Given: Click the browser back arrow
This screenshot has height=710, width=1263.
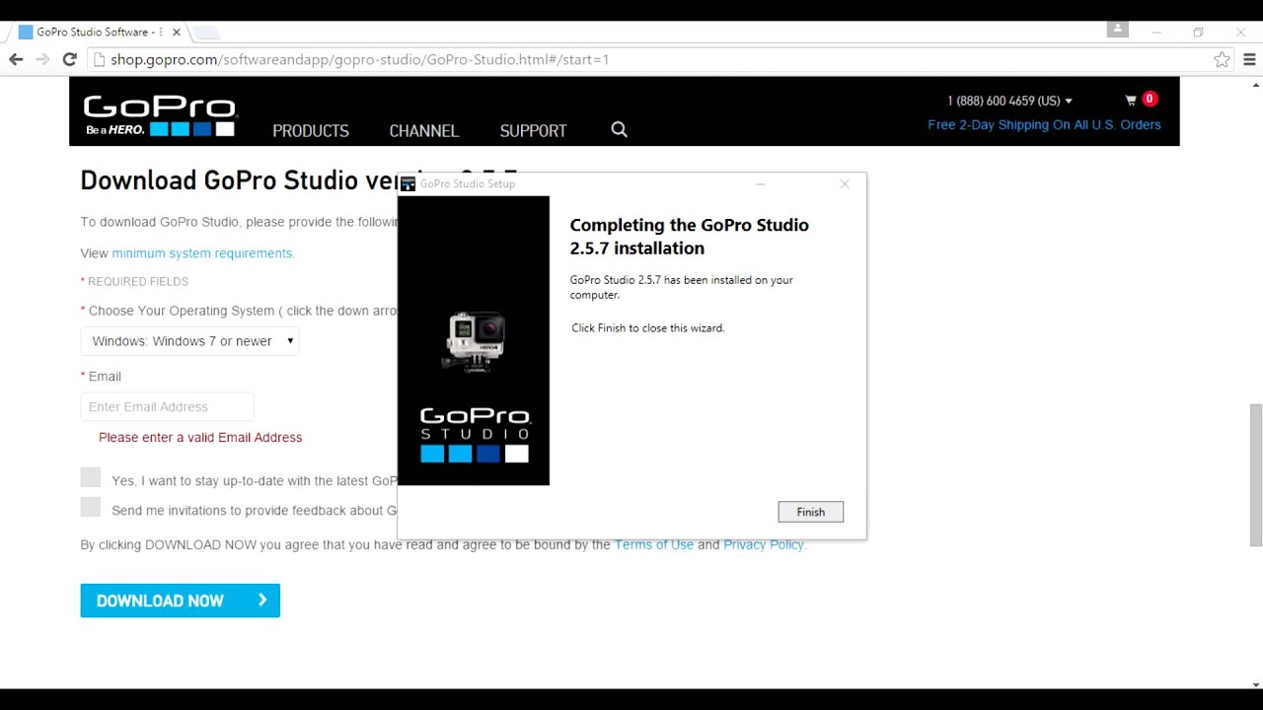Looking at the screenshot, I should click(x=16, y=59).
